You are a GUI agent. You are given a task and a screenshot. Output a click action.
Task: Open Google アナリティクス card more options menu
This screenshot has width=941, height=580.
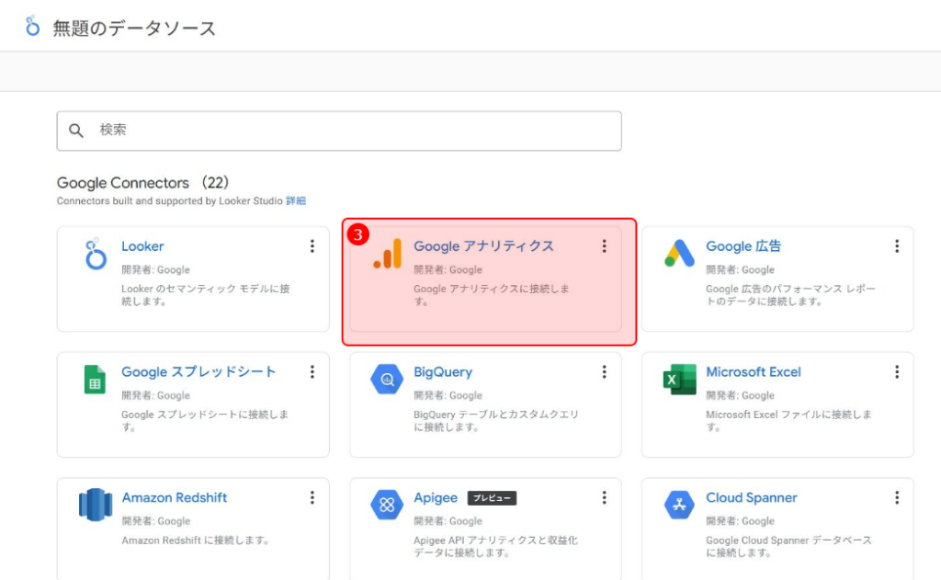pyautogui.click(x=605, y=246)
